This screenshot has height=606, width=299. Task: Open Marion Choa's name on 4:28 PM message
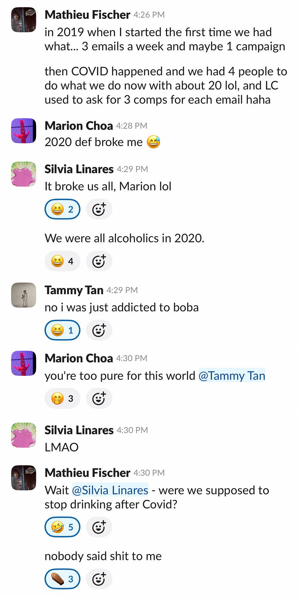(79, 126)
